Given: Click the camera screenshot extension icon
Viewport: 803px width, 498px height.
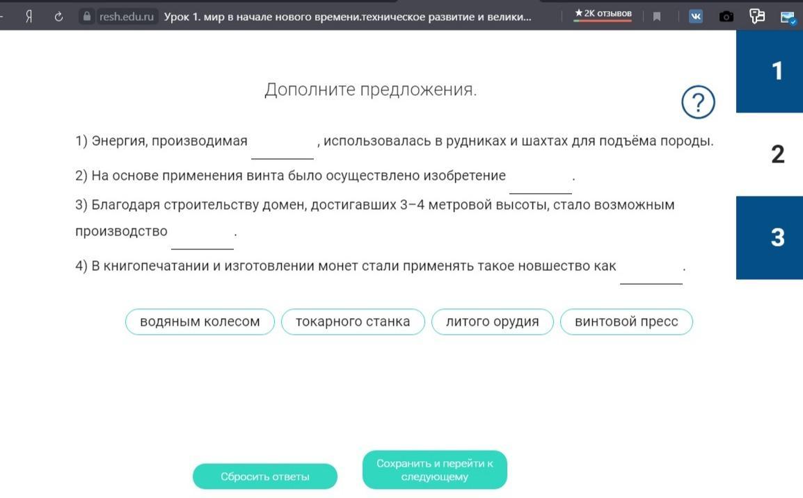Looking at the screenshot, I should [726, 17].
